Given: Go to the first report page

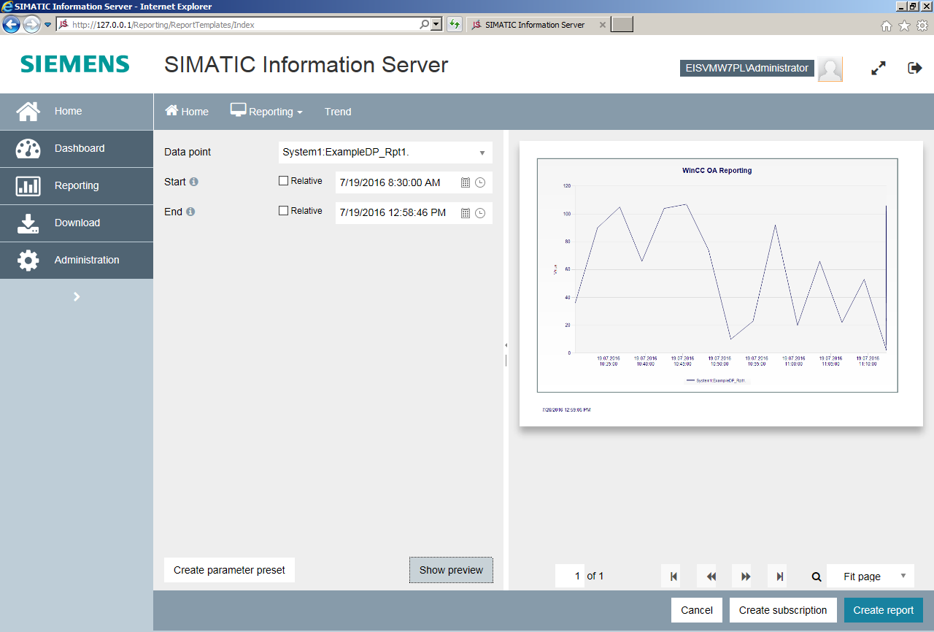Looking at the screenshot, I should tap(673, 577).
